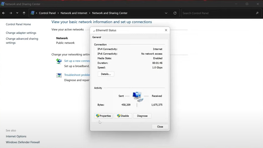Open Change adapter settings
263x148 pixels.
(21, 33)
